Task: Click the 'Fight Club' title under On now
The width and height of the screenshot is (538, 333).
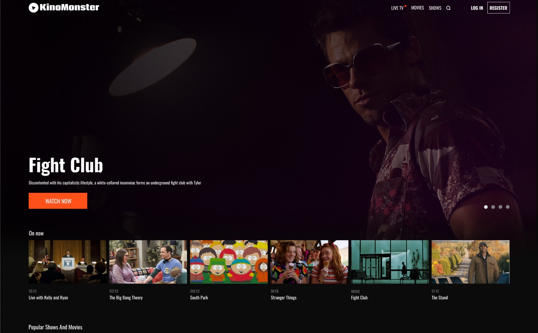Action: coord(359,298)
